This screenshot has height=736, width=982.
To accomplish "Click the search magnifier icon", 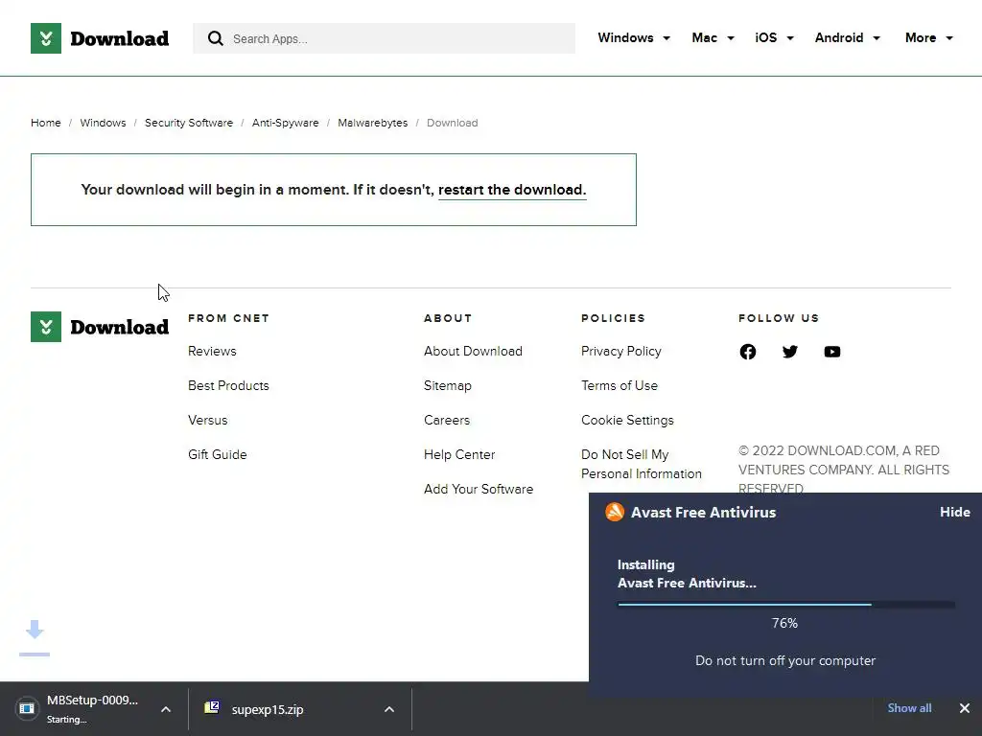I will point(216,38).
